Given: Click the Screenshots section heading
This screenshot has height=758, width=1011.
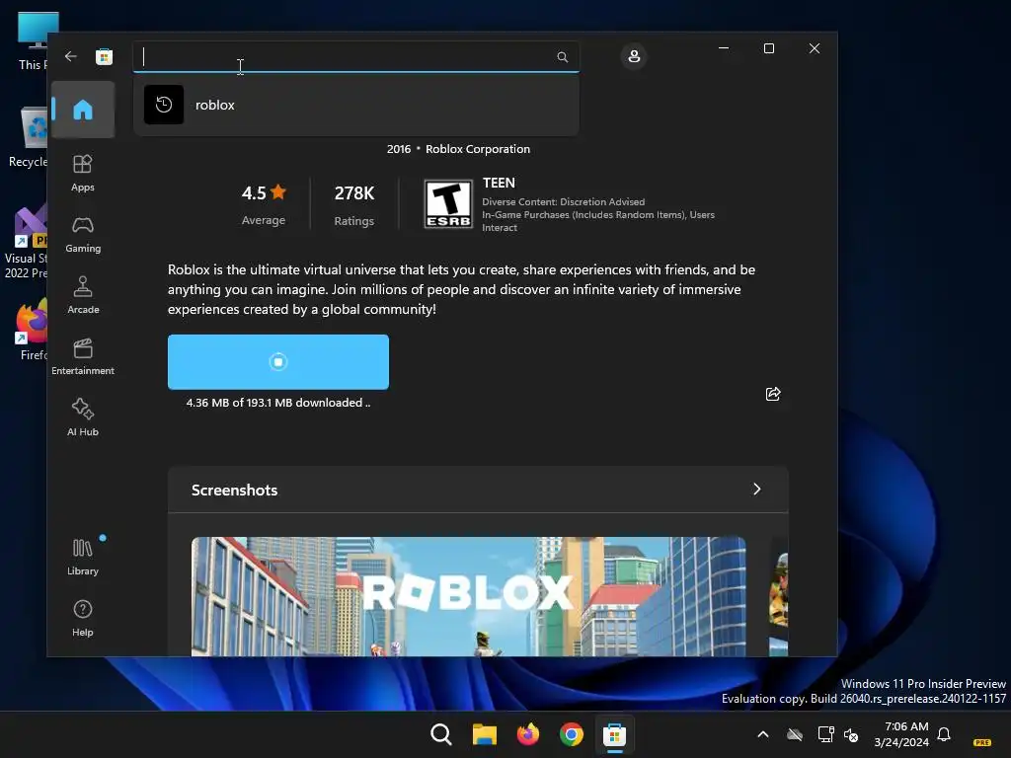Looking at the screenshot, I should point(234,490).
